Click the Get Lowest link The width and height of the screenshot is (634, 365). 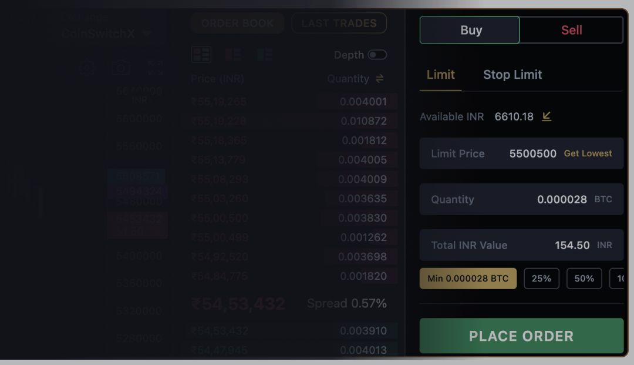[x=588, y=153]
